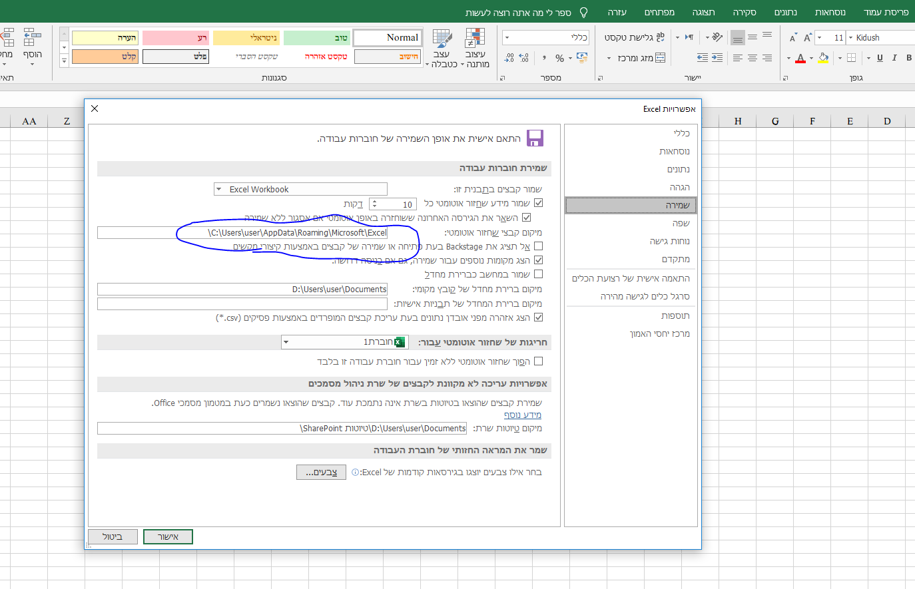Viewport: 915px width, 589px height.
Task: Open the 'נוסחאות' ribbon tab
Action: pyautogui.click(x=830, y=13)
